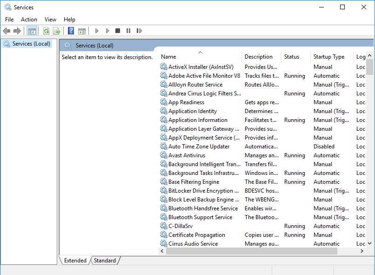Select Andrea Cirrus Logic Filters service
Viewport: 375px width, 275px height.
[x=262, y=93]
